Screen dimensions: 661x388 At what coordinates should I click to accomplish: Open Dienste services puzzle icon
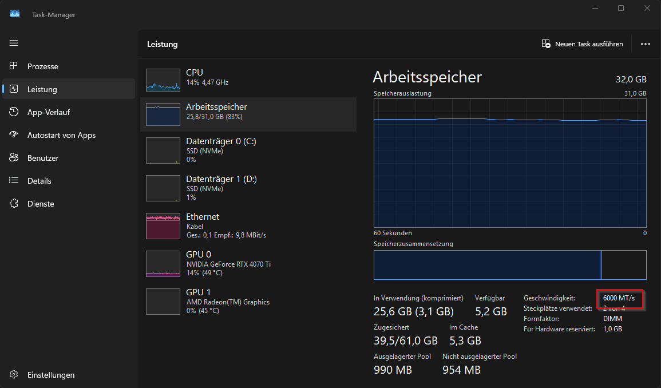tap(14, 204)
